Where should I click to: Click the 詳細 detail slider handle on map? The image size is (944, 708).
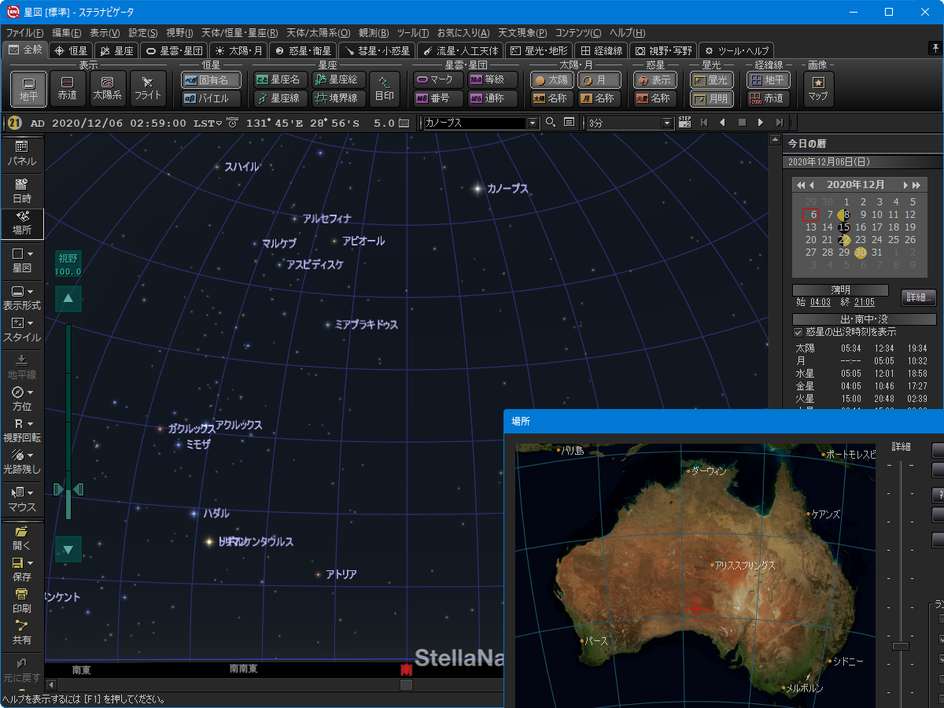coord(901,646)
